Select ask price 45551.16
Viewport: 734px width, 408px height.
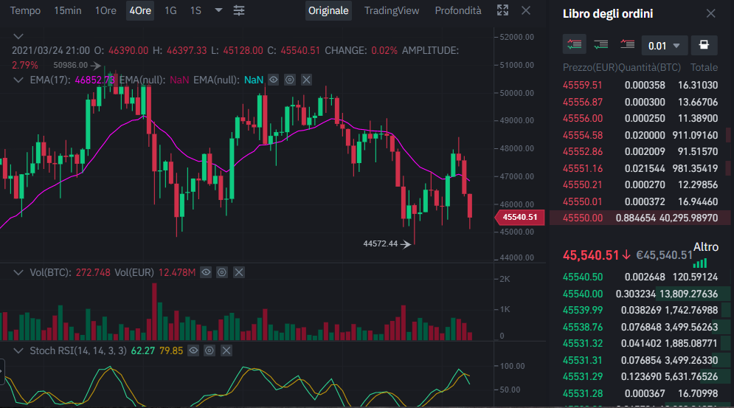582,169
